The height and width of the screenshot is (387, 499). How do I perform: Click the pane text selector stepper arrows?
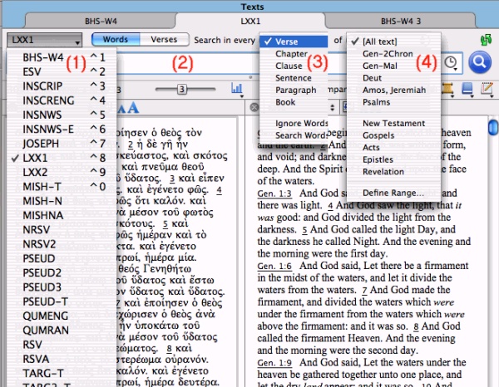[332, 107]
